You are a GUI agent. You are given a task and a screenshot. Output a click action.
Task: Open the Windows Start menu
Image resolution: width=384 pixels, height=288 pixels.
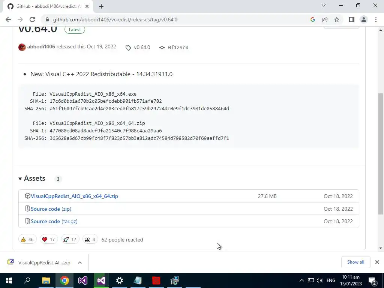coord(9,280)
